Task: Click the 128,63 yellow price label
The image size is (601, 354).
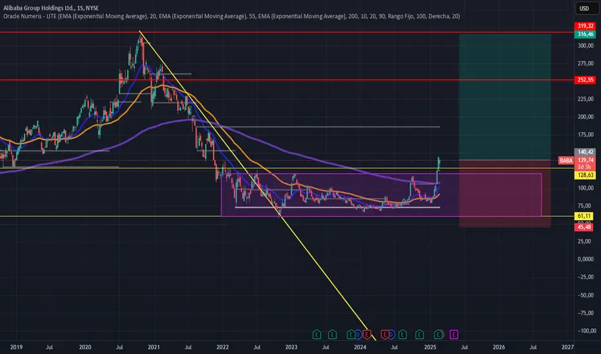Action: pyautogui.click(x=585, y=175)
